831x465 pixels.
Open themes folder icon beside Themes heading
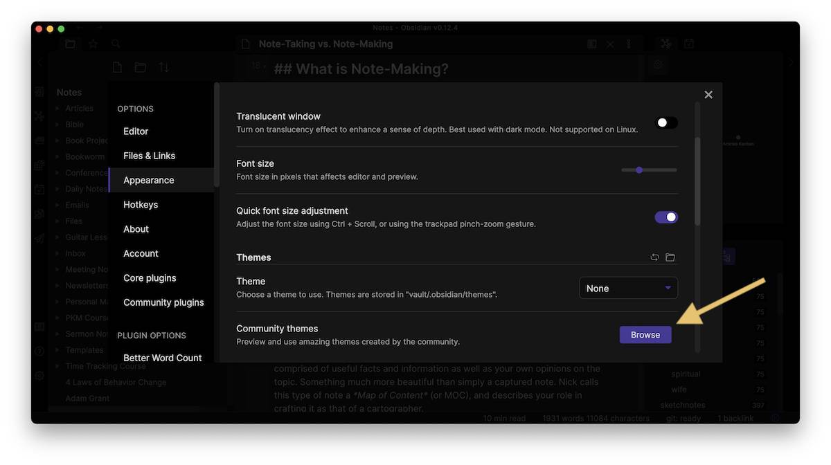[670, 257]
